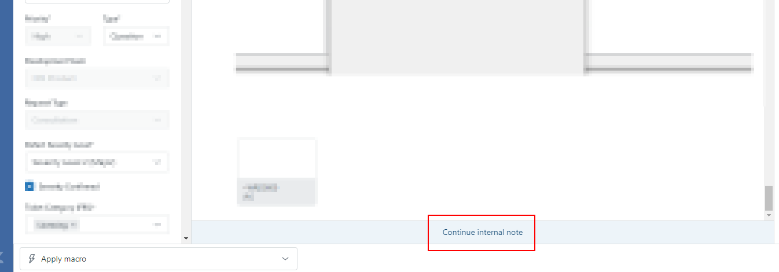
Task: Toggle the blue checkbox in the ticket fields panel
Action: [30, 186]
